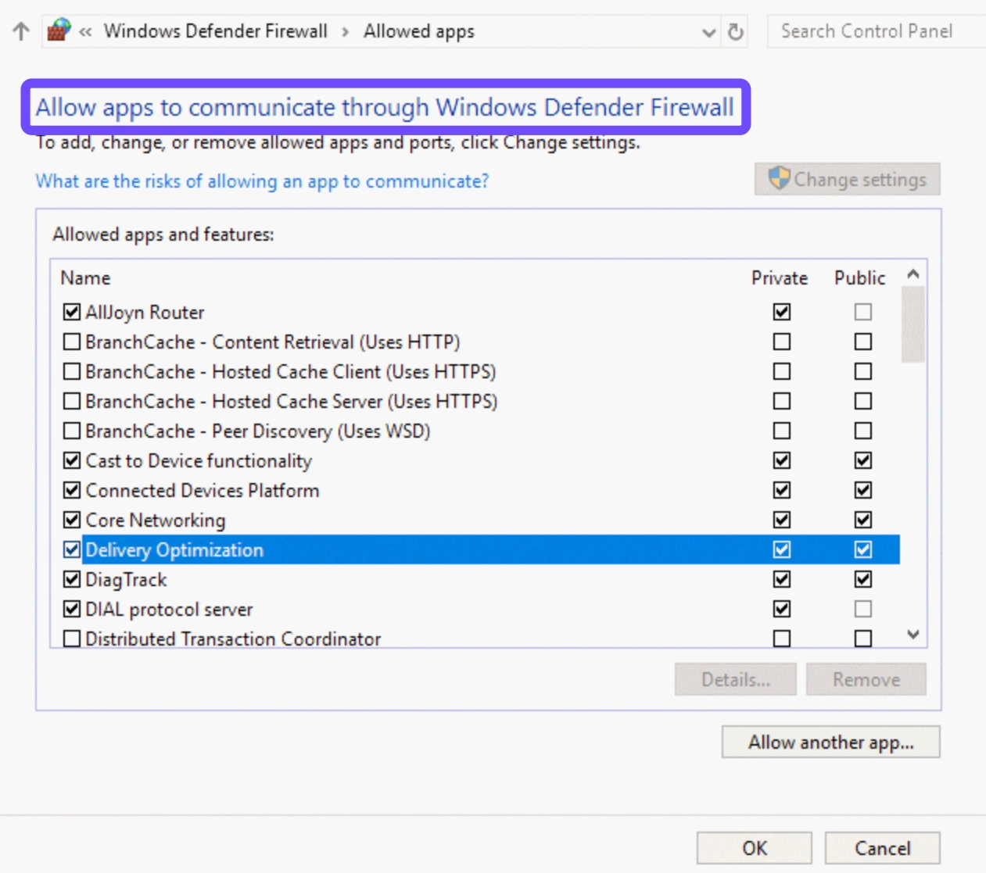
Task: Click the Allow another app button
Action: (x=830, y=742)
